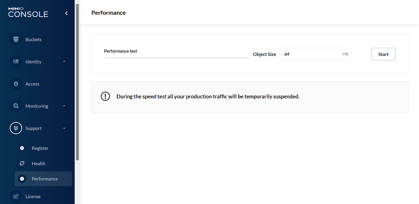Image resolution: width=419 pixels, height=204 pixels.
Task: Click the Register checkmark icon
Action: (x=22, y=148)
